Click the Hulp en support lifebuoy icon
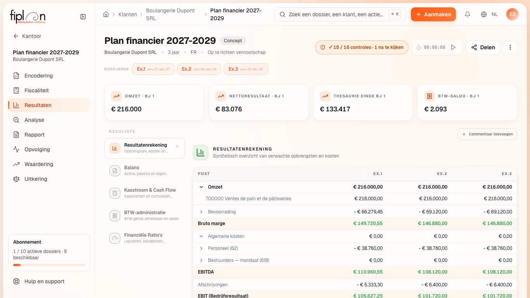This screenshot has width=530, height=298. coord(16,281)
